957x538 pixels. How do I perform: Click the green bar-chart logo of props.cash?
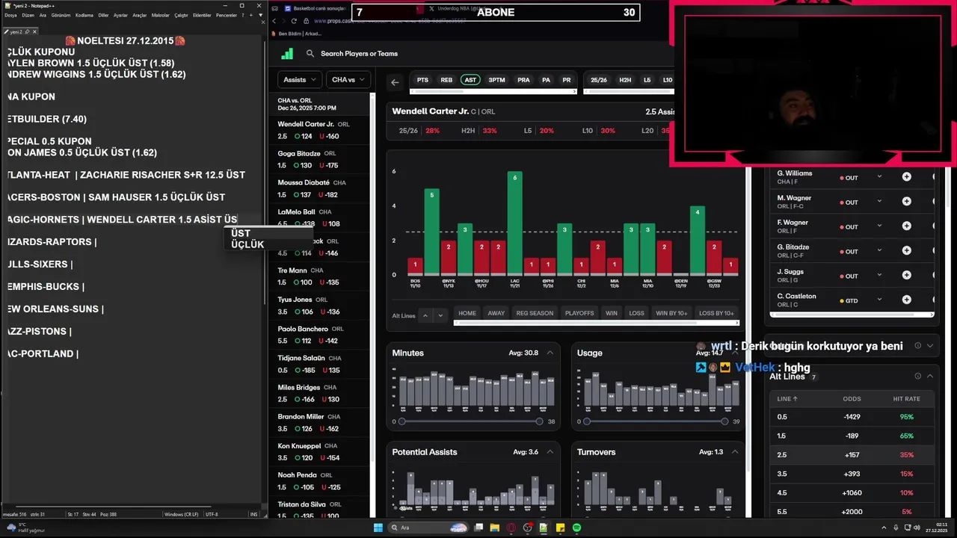(287, 54)
